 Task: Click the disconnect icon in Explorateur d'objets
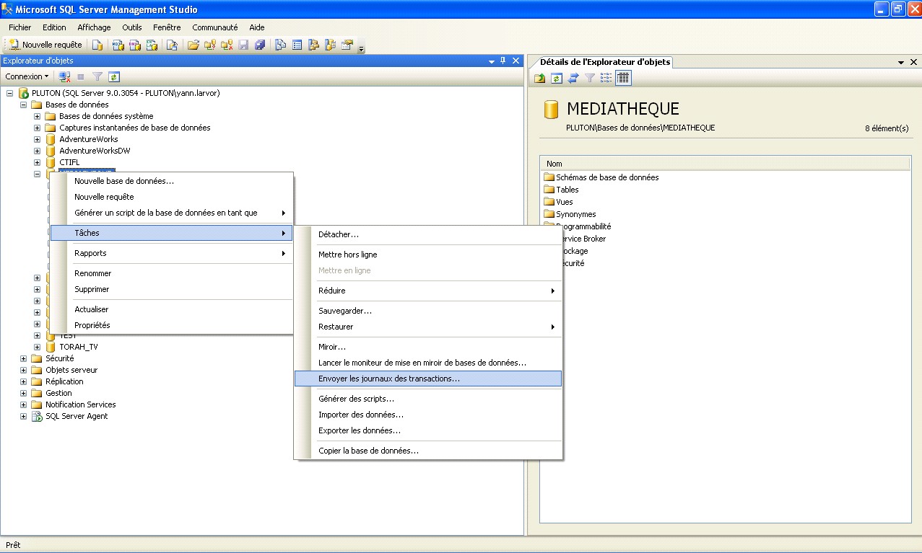pos(64,76)
